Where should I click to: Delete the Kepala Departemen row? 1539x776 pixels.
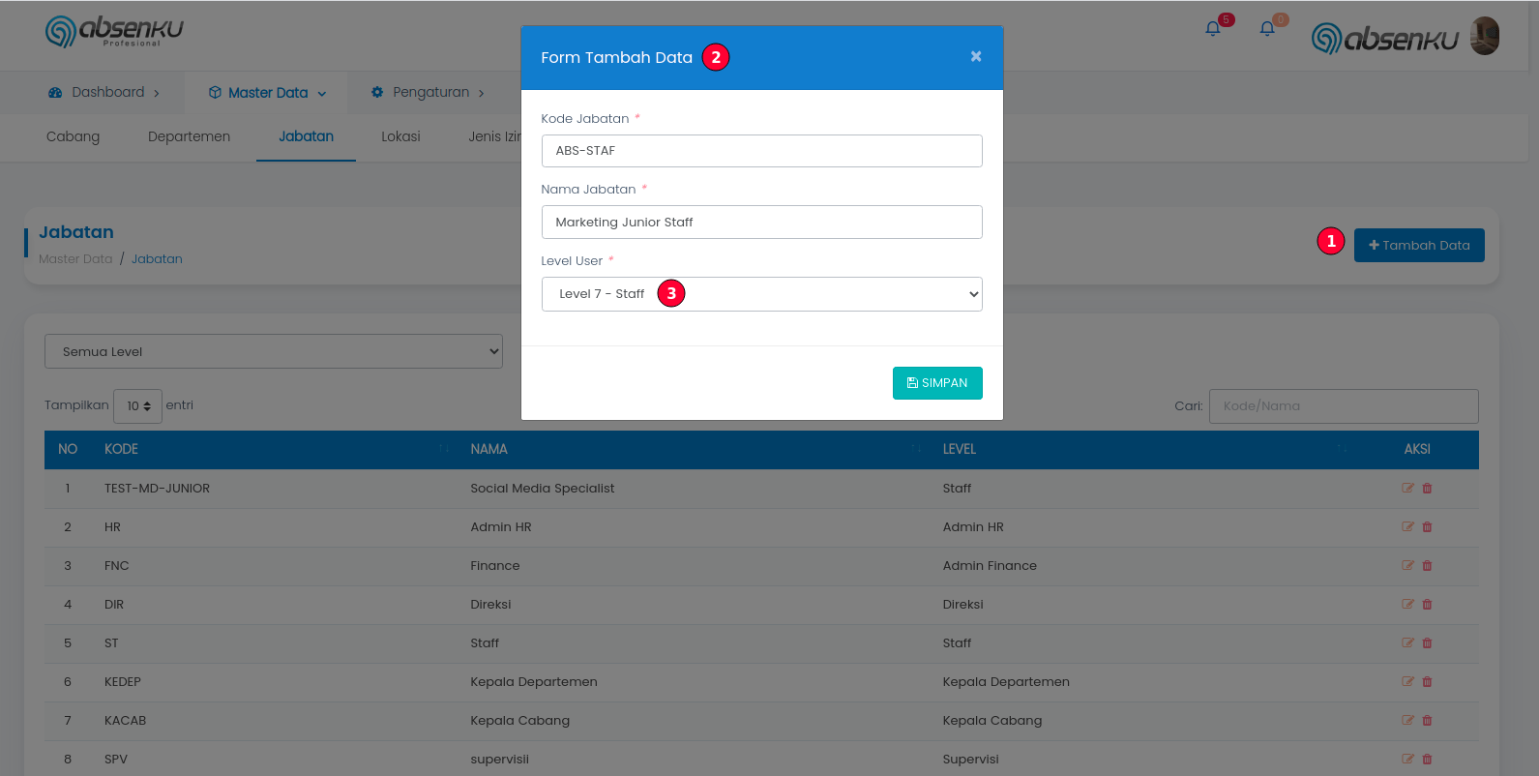[x=1427, y=682]
